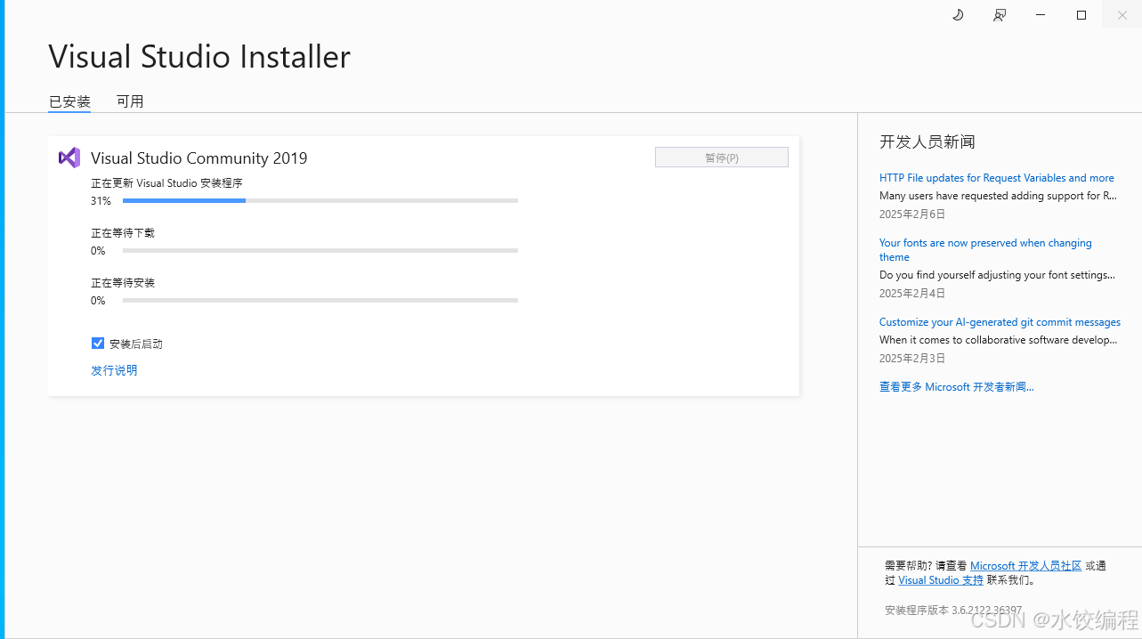1142x639 pixels.
Task: Click 'When it comes to collaborative' description
Action: coord(998,340)
